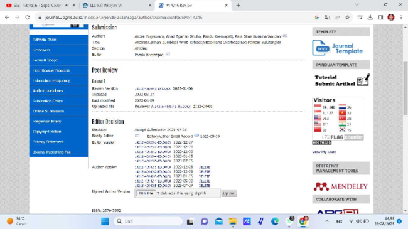Image resolution: width=408 pixels, height=229 pixels.
Task: Click the email icon next to the authors' names
Action: click(x=285, y=36)
